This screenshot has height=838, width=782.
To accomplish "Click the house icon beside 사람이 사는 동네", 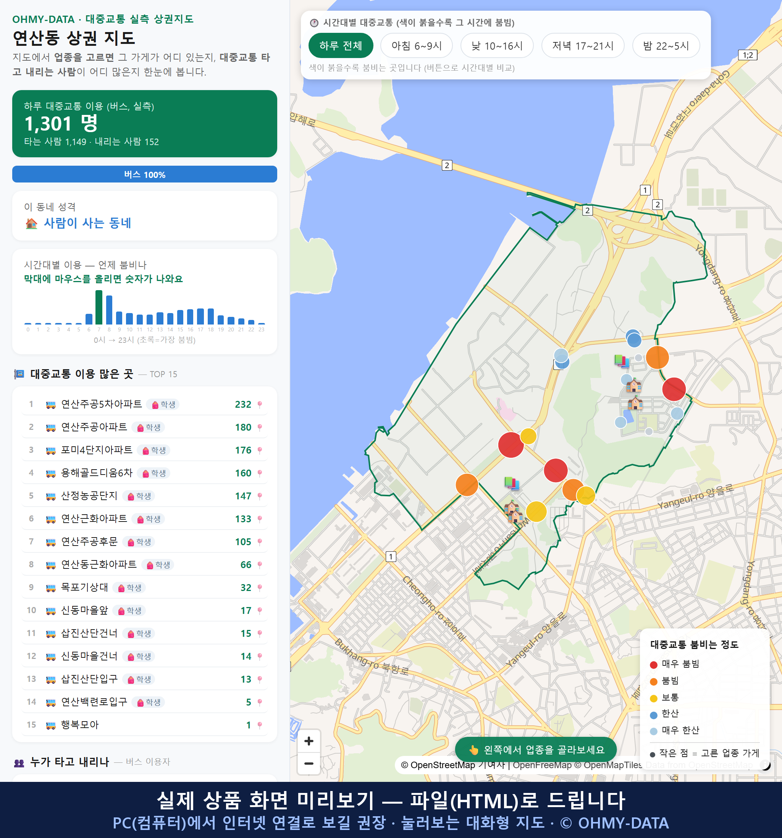I will (32, 223).
